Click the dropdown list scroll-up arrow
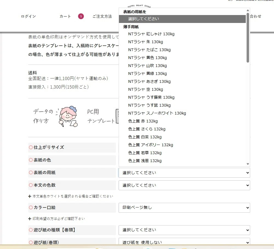 [248, 10]
